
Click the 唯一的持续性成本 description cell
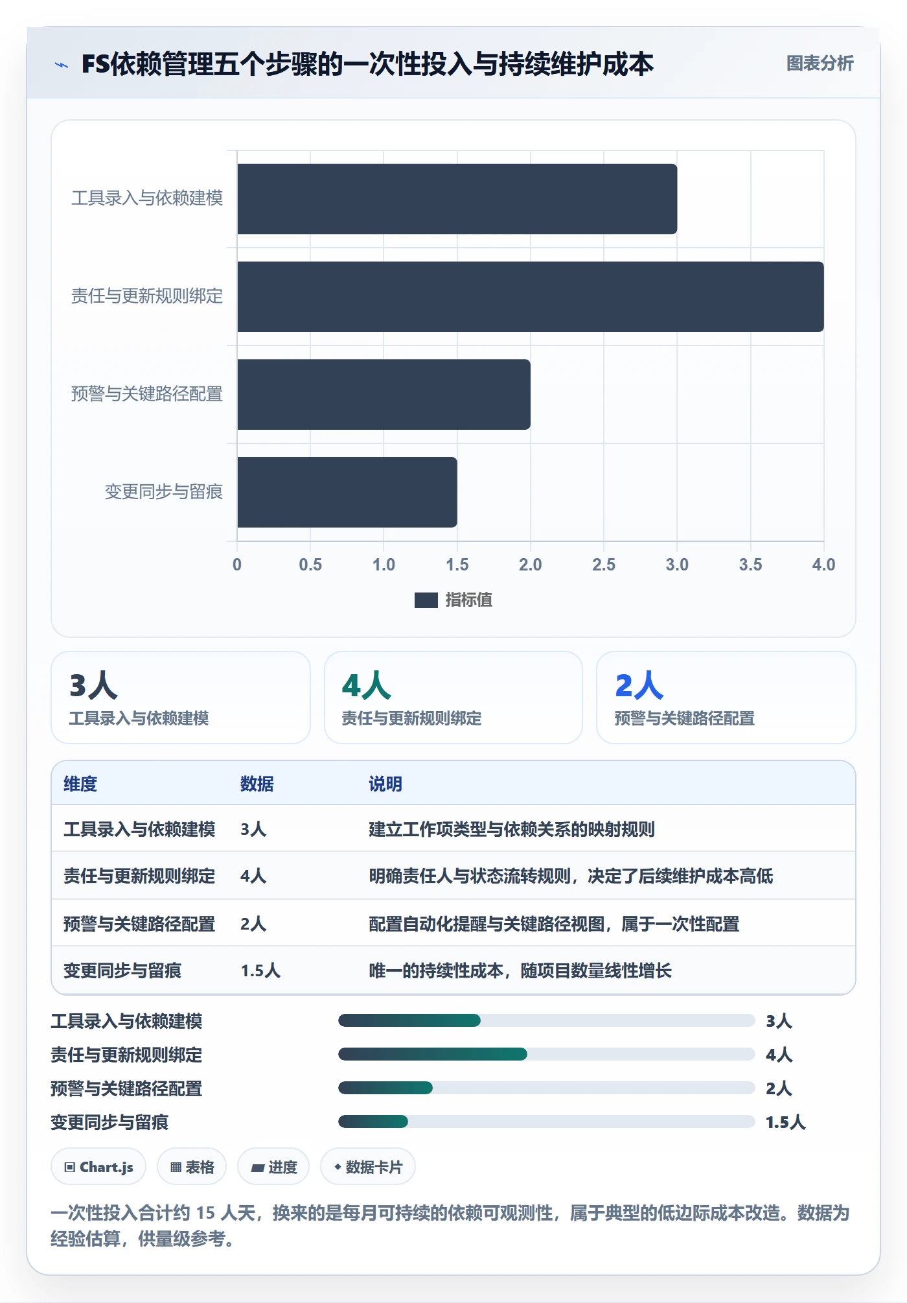(520, 970)
